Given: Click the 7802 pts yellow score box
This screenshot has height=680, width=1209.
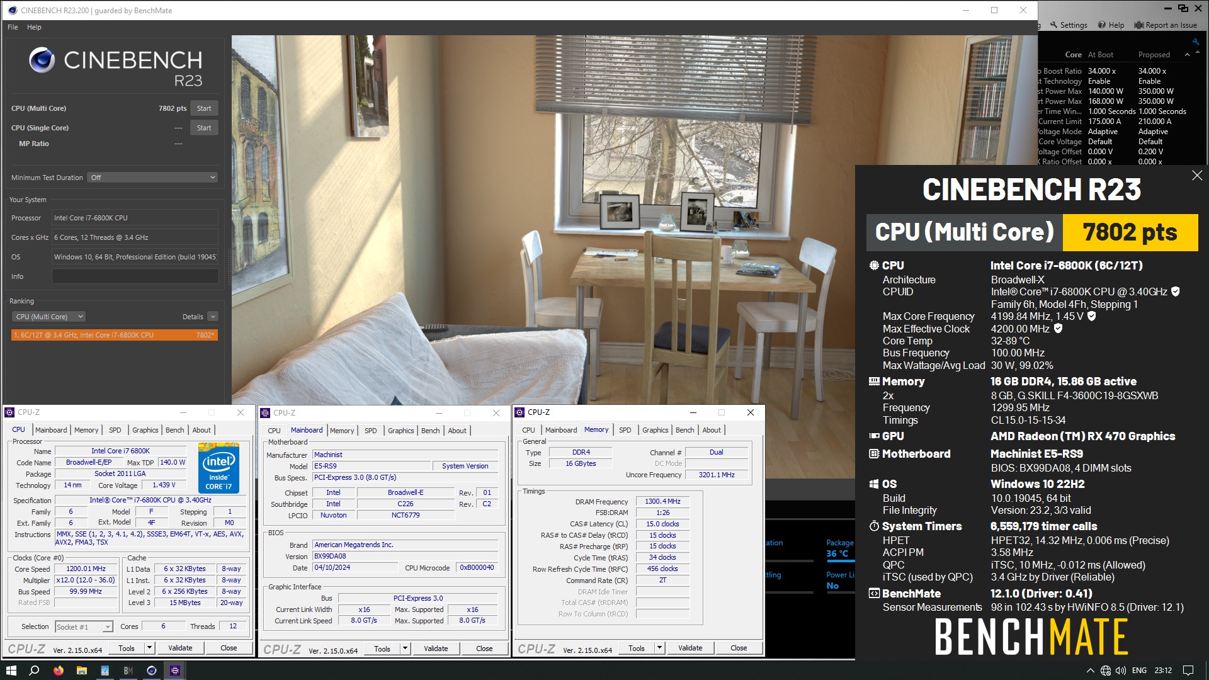Looking at the screenshot, I should 1130,232.
